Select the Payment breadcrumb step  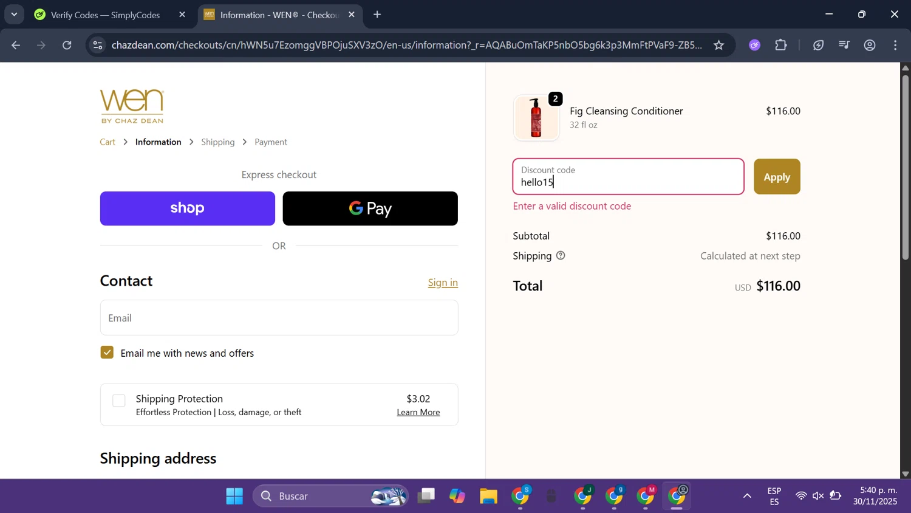[x=271, y=142]
